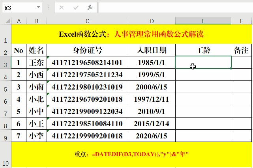Click the fill handle of cell E3
This screenshot has width=253, height=168.
231,69
